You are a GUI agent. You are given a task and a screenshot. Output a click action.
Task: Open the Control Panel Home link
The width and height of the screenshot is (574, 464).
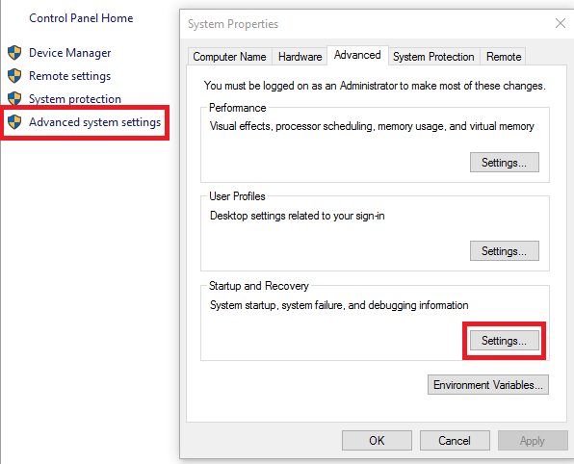coord(81,18)
